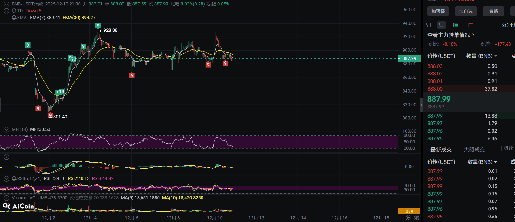Click the TD Down:5 label

[x=34, y=11]
